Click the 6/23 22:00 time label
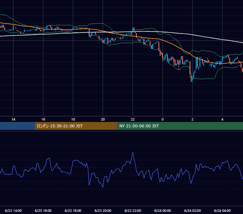Screen dimensions: 243x214 click(x=133, y=210)
